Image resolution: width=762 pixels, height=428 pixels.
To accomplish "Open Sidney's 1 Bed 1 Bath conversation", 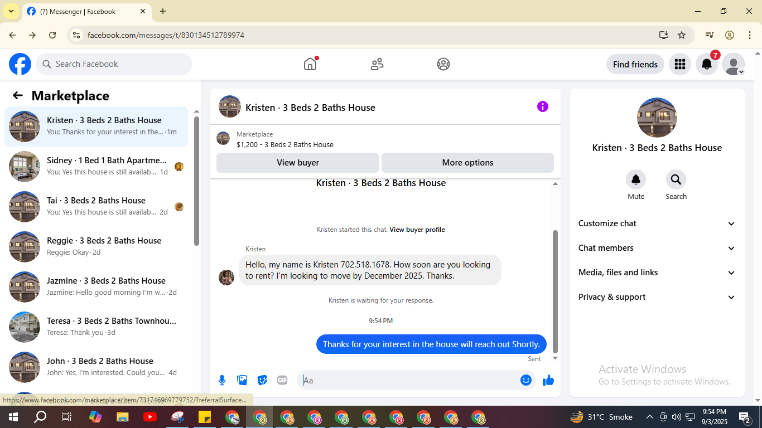I will (97, 167).
